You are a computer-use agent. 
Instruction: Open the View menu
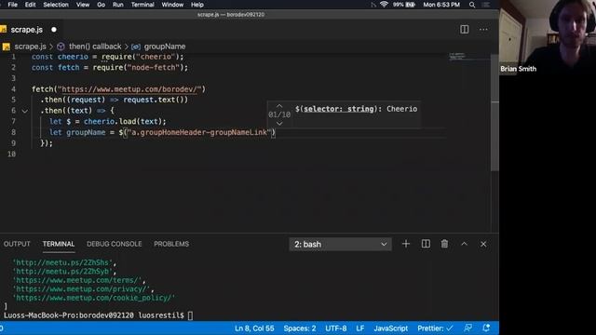coord(83,5)
